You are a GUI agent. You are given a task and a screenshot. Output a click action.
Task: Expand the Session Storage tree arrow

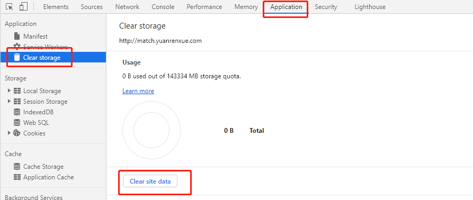tap(10, 101)
